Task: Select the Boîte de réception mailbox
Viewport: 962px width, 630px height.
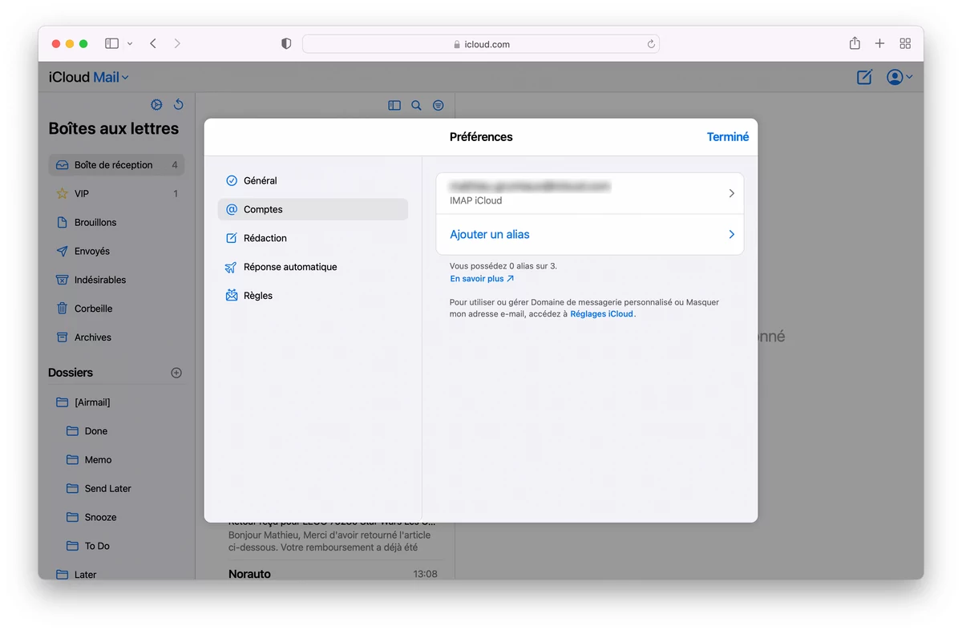Action: tap(116, 165)
